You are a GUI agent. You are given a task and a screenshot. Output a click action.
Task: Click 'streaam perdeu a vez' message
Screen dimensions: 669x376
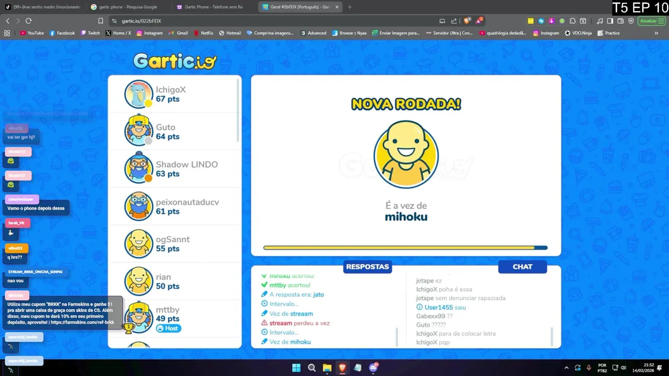[x=299, y=323]
